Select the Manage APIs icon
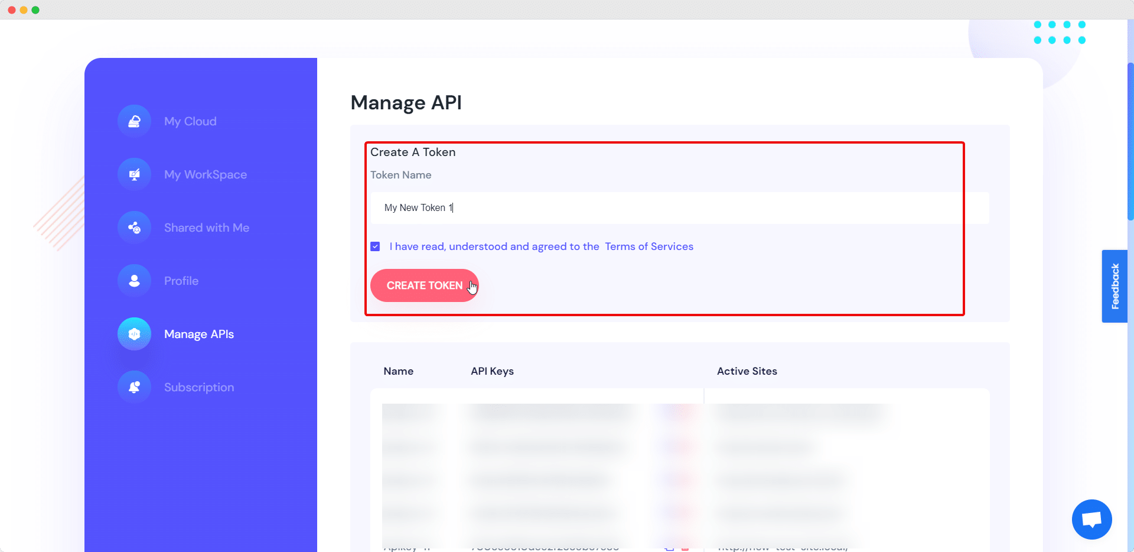Viewport: 1134px width, 552px height. point(134,334)
